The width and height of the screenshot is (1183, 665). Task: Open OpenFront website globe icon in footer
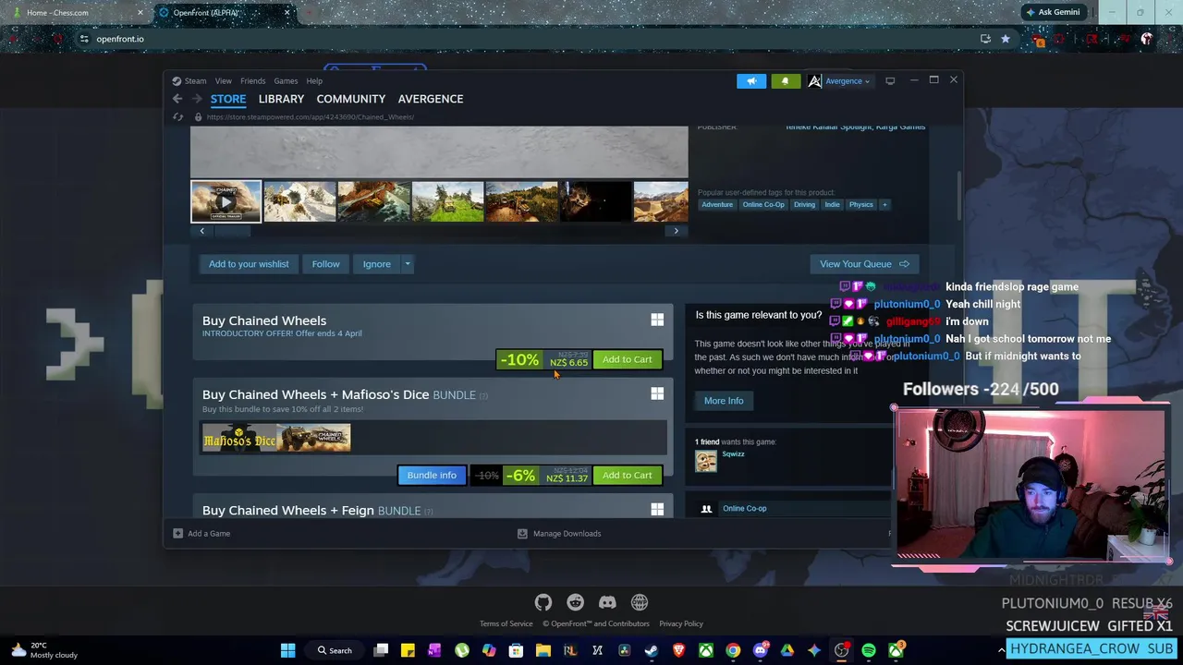(x=640, y=603)
